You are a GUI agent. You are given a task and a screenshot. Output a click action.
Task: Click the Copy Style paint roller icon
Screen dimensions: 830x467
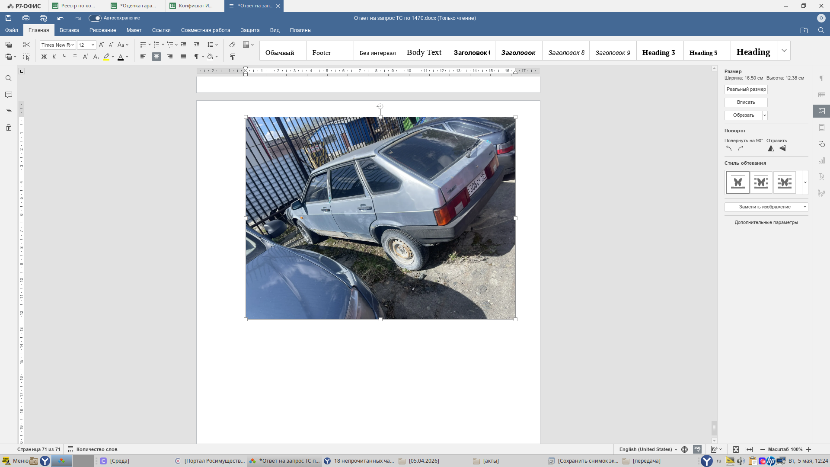coord(232,57)
